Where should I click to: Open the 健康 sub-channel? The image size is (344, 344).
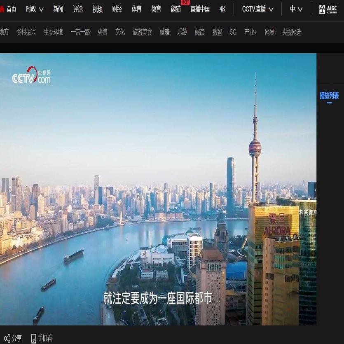pos(164,32)
